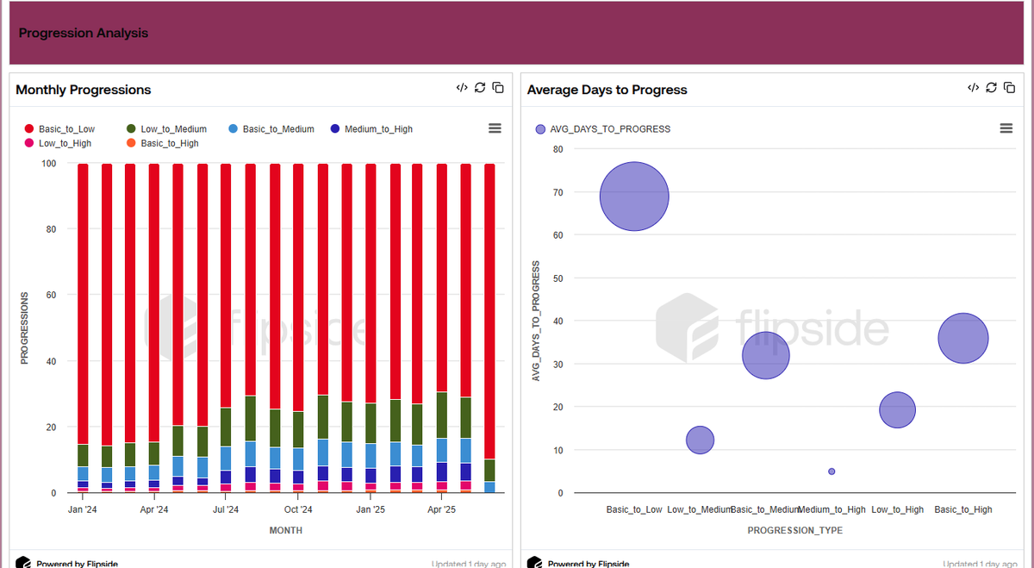Image resolution: width=1034 pixels, height=568 pixels.
Task: Click the AVG_DAYS_TO_PROGRESS y-axis title
Action: [536, 321]
